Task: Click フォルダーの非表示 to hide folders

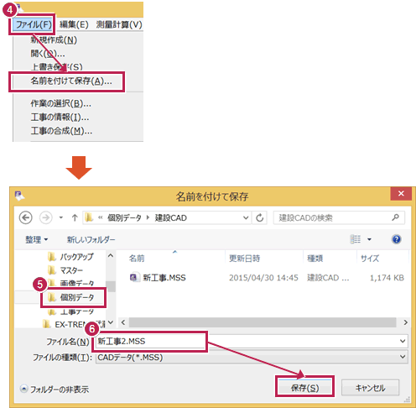Action: pos(55,389)
